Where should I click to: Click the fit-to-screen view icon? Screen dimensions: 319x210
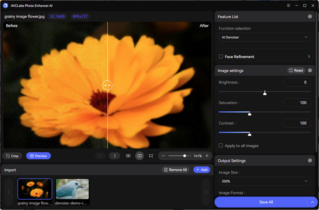[151, 156]
